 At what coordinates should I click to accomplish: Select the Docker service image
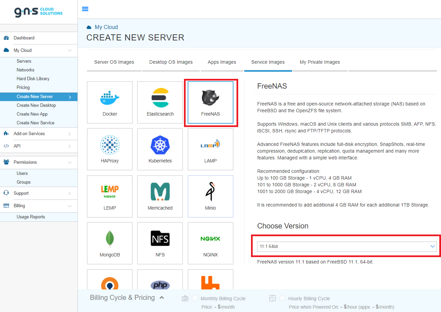click(x=110, y=102)
